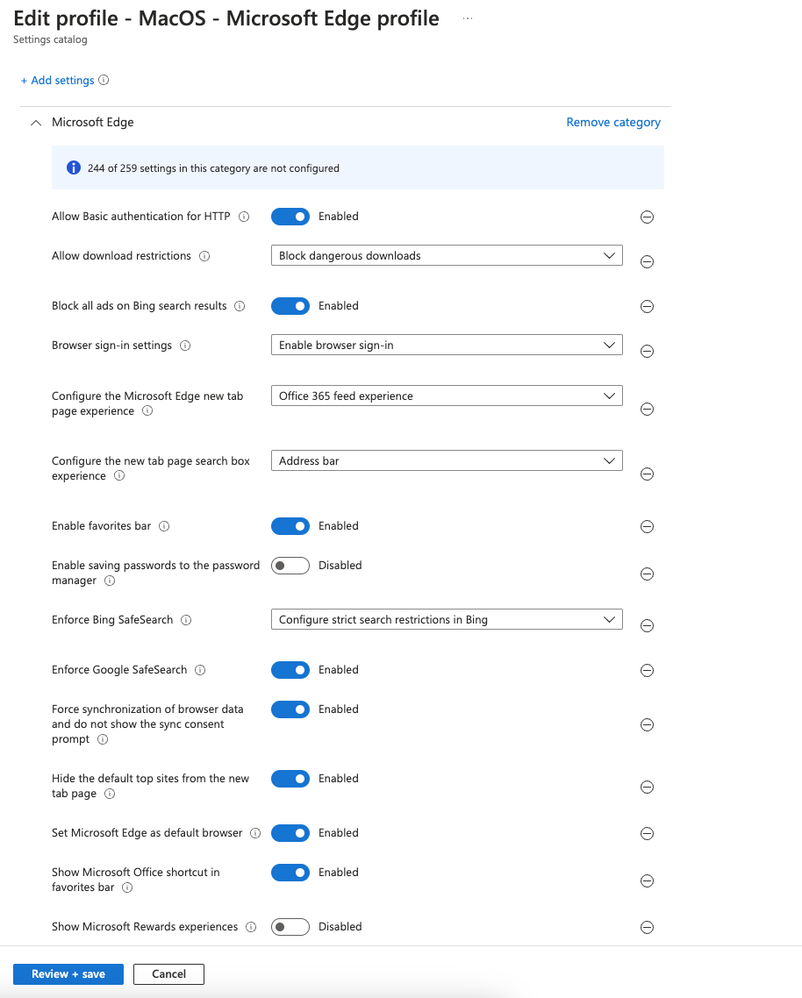The width and height of the screenshot is (802, 998).
Task: Remove the Hide default top sites setting
Action: point(647,788)
